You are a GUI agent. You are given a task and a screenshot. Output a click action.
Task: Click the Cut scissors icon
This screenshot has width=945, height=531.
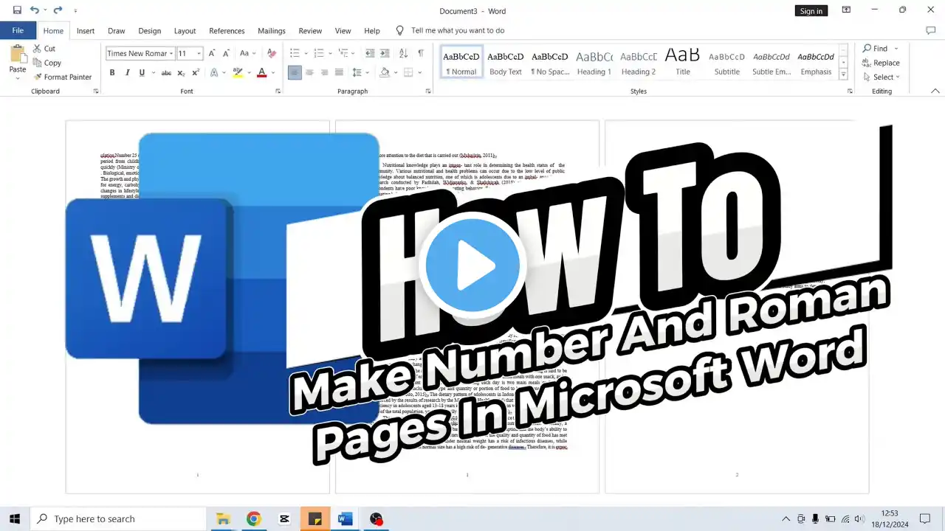(x=37, y=49)
